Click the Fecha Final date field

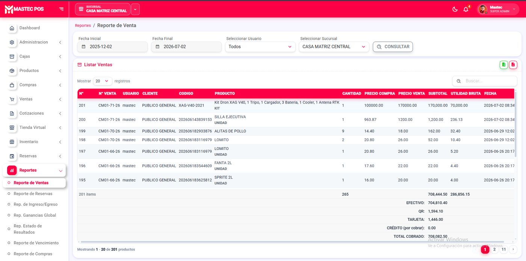[186, 47]
